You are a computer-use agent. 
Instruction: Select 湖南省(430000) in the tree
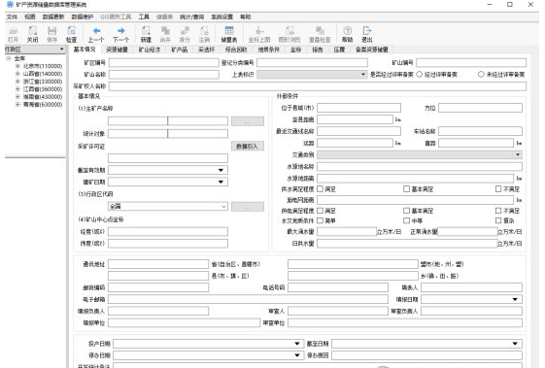(43, 96)
